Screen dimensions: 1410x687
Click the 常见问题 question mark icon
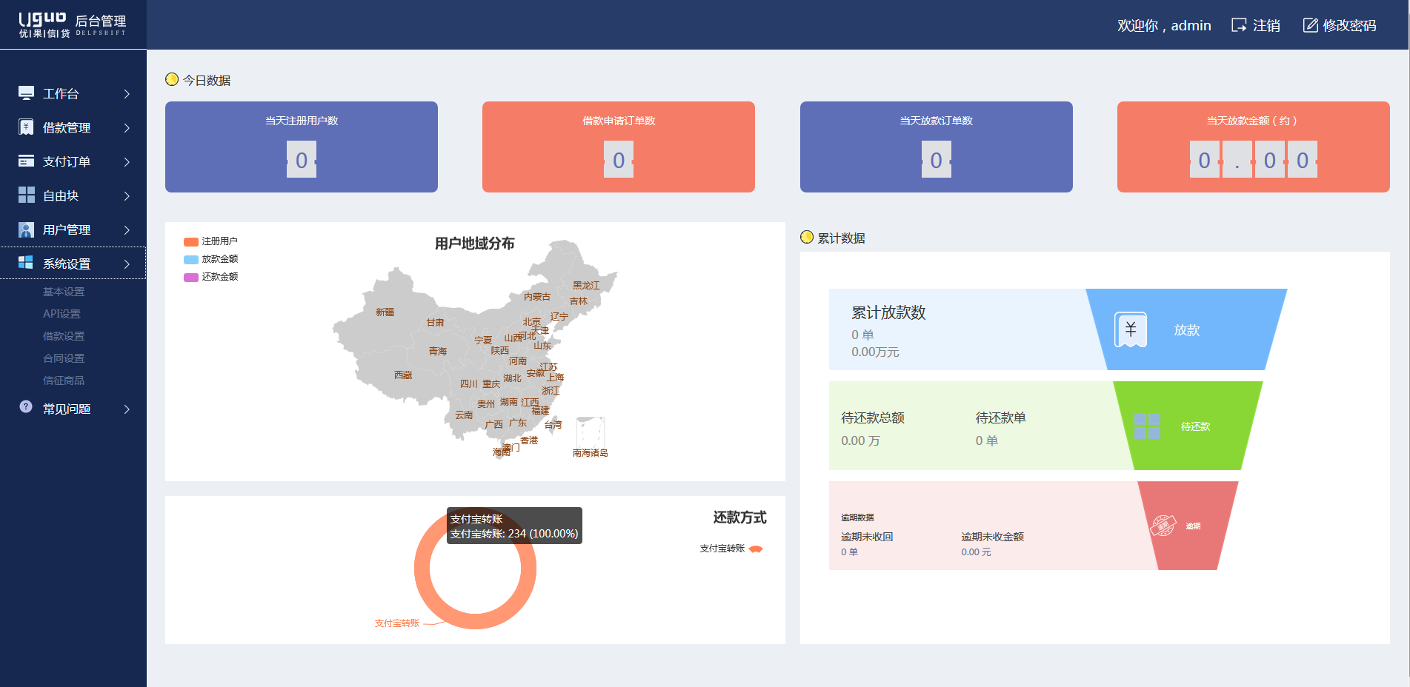(26, 407)
